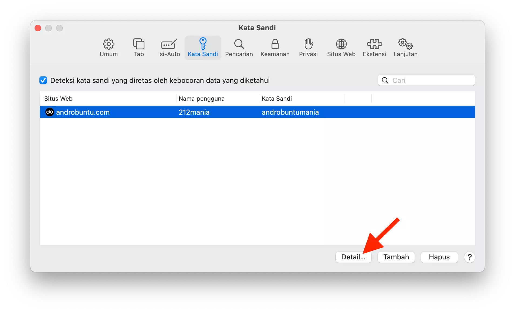Open the Ekstensi puzzle icon
The width and height of the screenshot is (515, 312).
(x=374, y=48)
